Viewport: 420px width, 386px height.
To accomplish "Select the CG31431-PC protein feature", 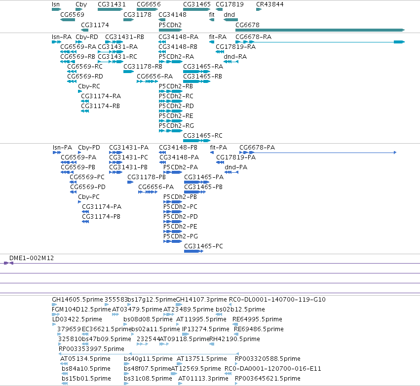I will coord(115,162).
